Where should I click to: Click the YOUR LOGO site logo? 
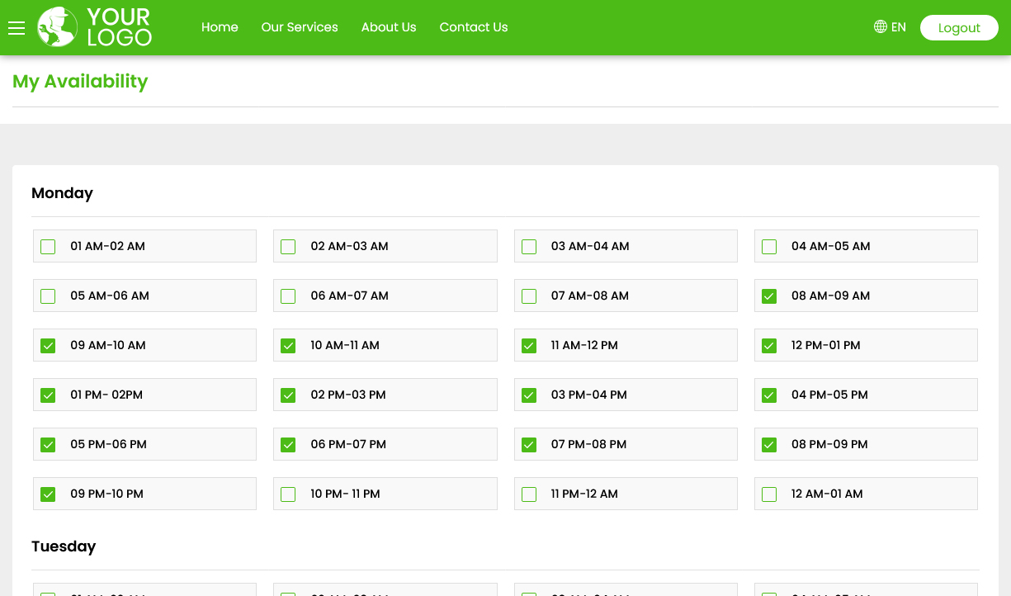click(93, 27)
